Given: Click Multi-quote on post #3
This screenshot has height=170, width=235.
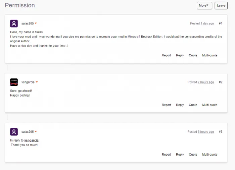Looking at the screenshot, I should 210,155.
